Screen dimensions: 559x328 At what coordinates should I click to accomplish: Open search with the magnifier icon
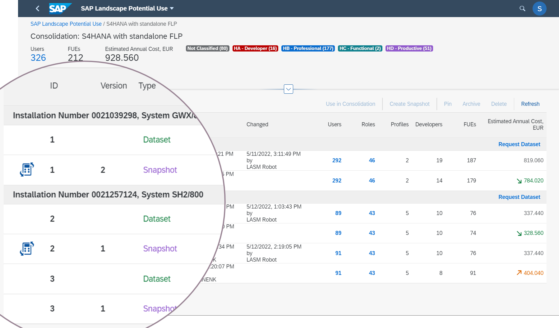[x=522, y=8]
